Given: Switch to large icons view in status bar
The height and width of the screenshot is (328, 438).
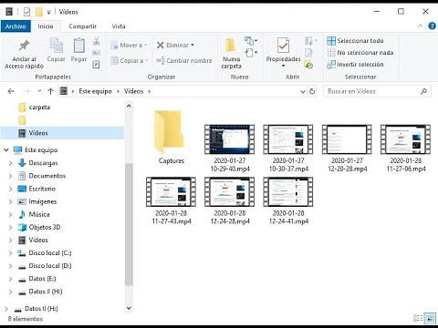Looking at the screenshot, I should pos(430,318).
